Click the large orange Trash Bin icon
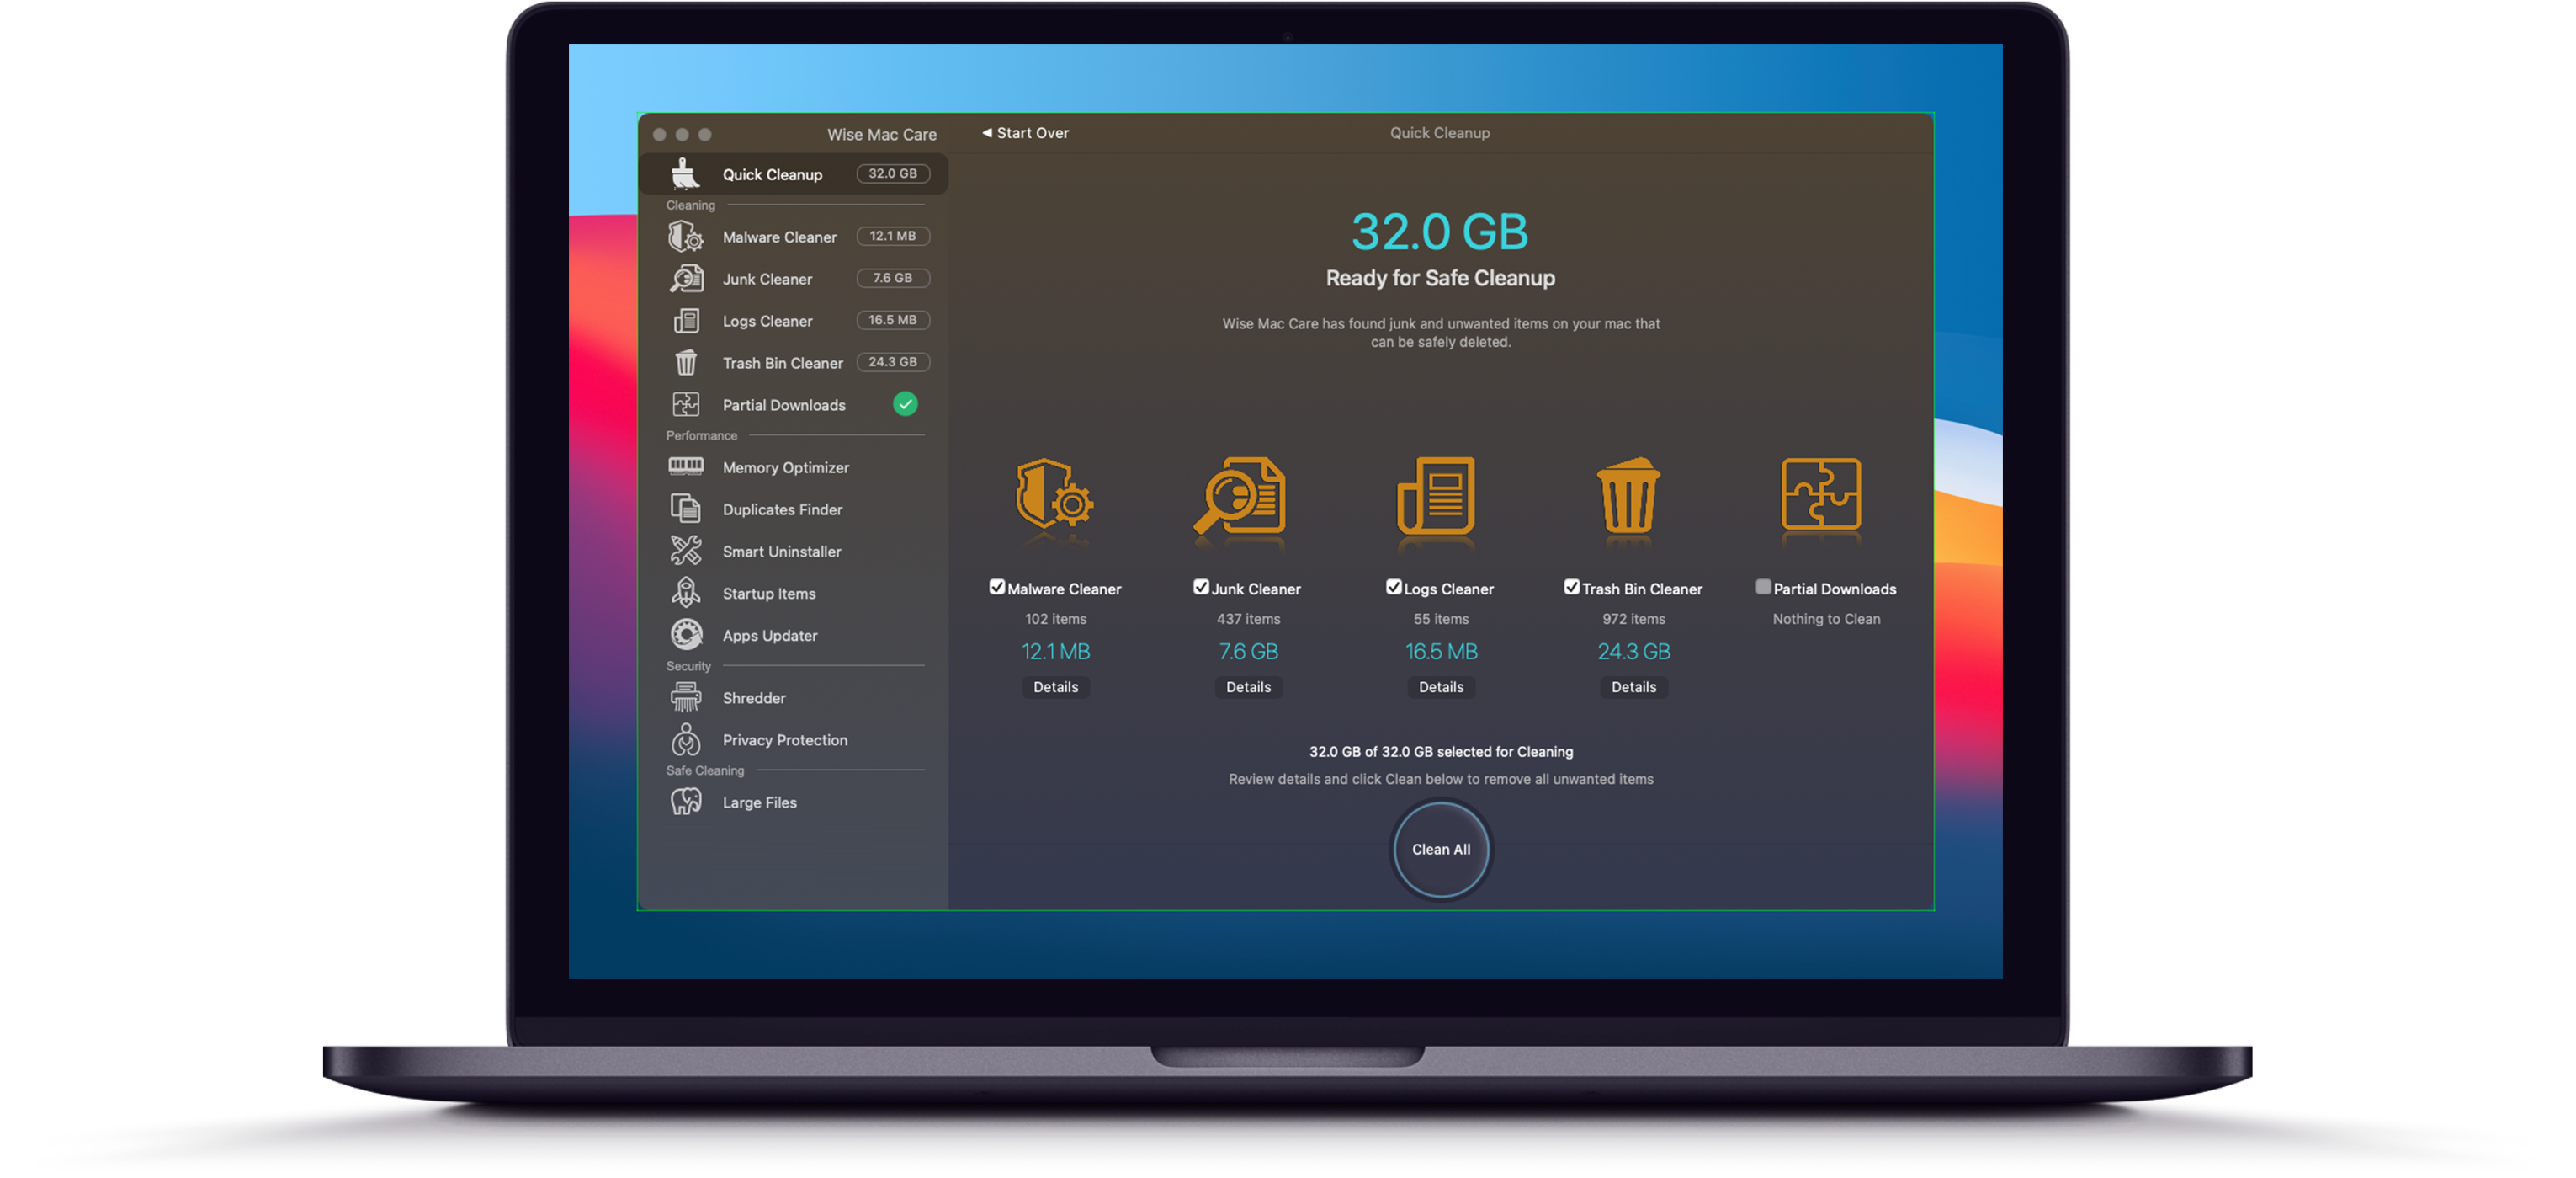This screenshot has height=1178, width=2576. pos(1629,495)
